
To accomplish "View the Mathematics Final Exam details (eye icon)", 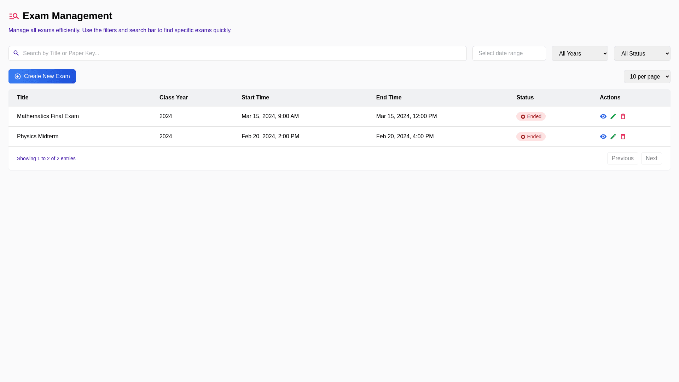I will [603, 116].
